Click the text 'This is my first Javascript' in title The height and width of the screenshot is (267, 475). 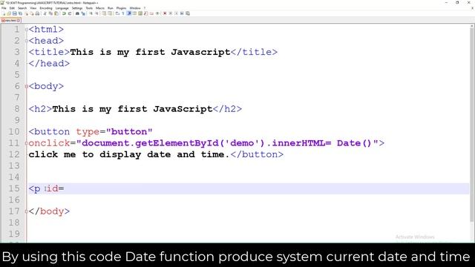pyautogui.click(x=150, y=52)
